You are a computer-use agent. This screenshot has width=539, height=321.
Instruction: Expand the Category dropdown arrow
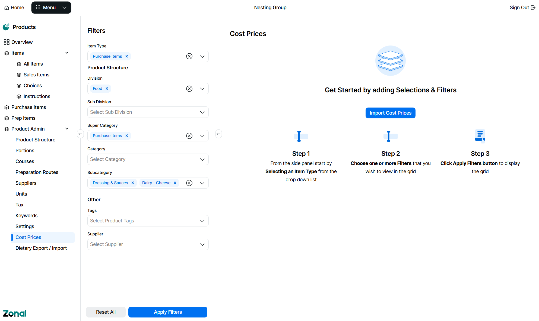pos(202,159)
